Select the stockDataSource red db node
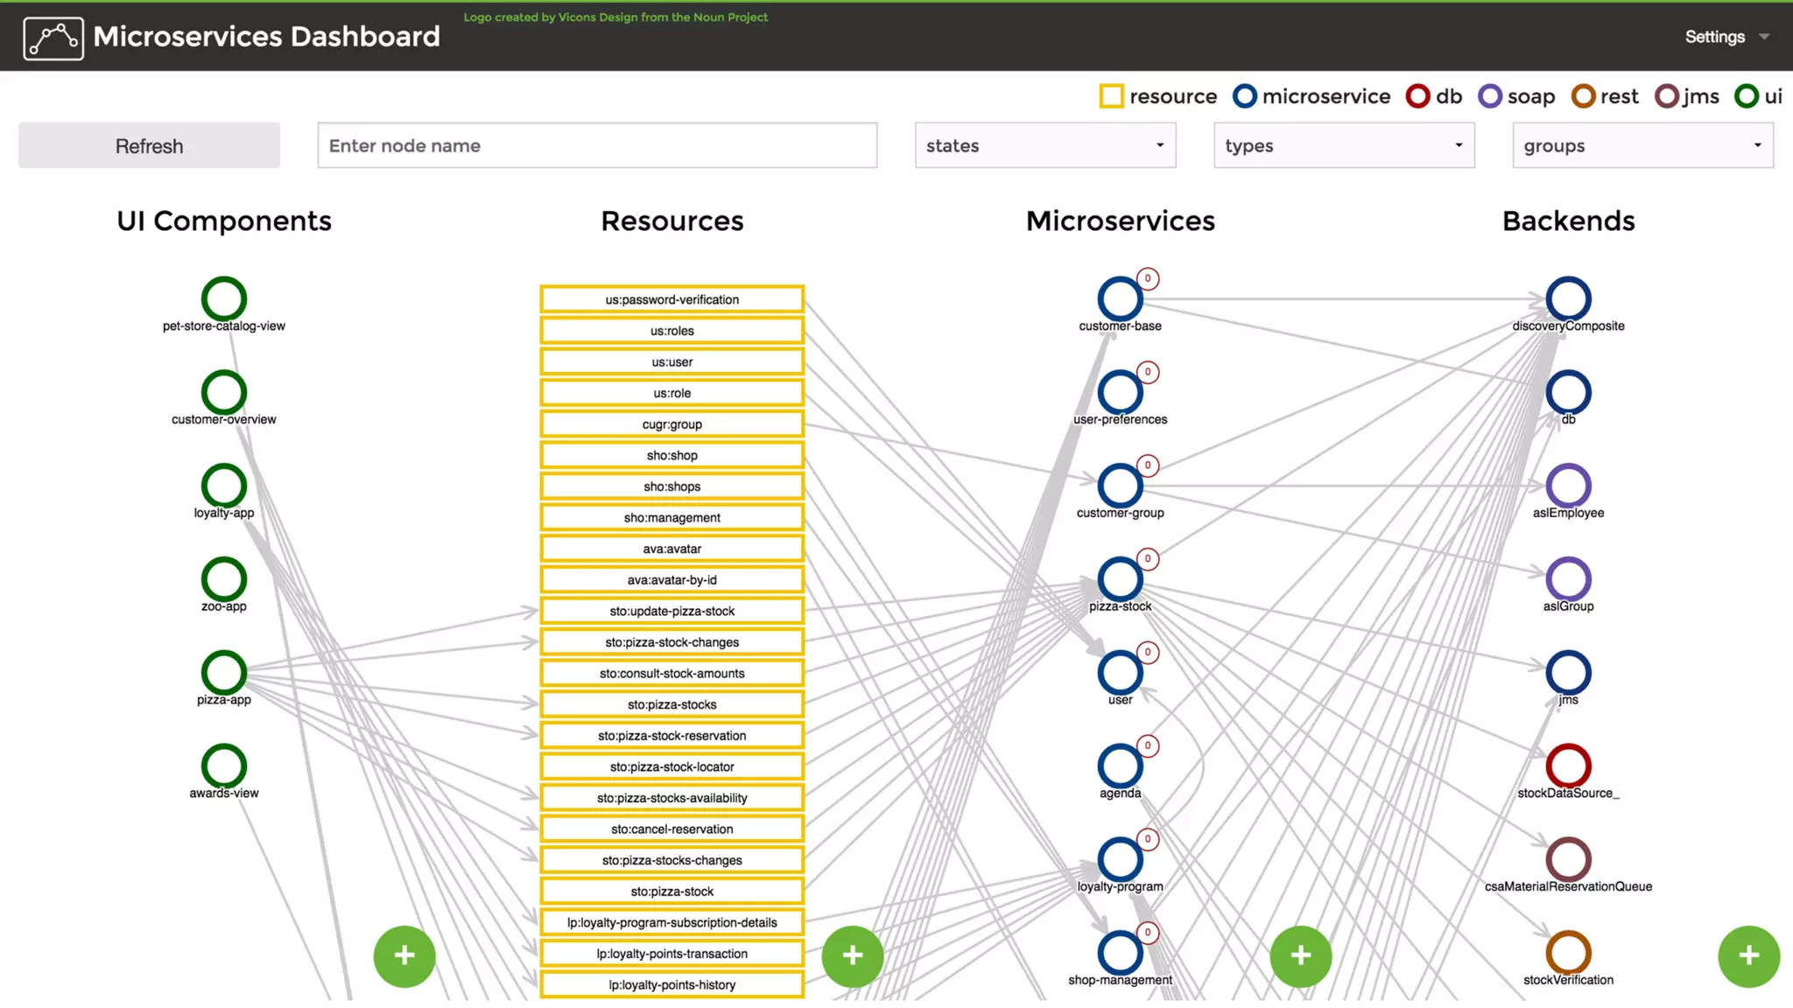Screen dimensions: 1793x1008 click(1568, 766)
